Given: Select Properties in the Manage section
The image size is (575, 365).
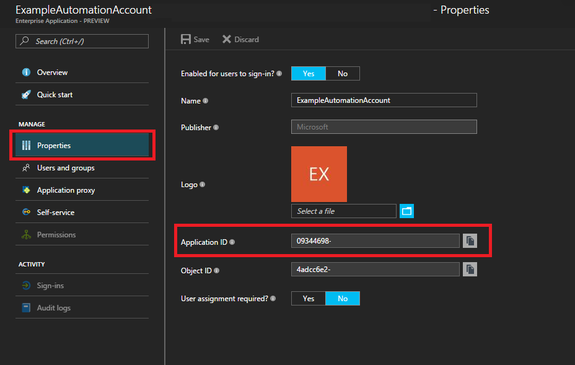Looking at the screenshot, I should click(82, 145).
